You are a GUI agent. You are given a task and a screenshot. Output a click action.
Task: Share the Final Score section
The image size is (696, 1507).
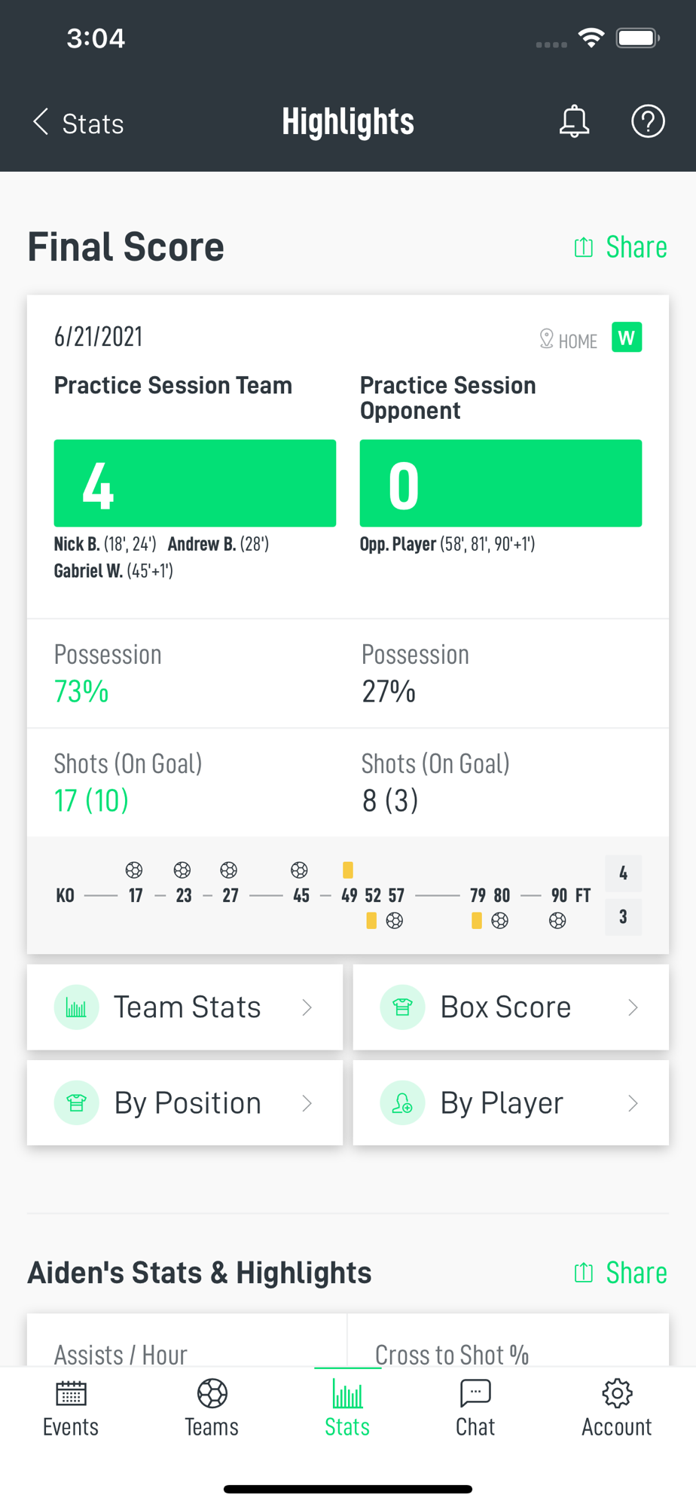pyautogui.click(x=621, y=247)
